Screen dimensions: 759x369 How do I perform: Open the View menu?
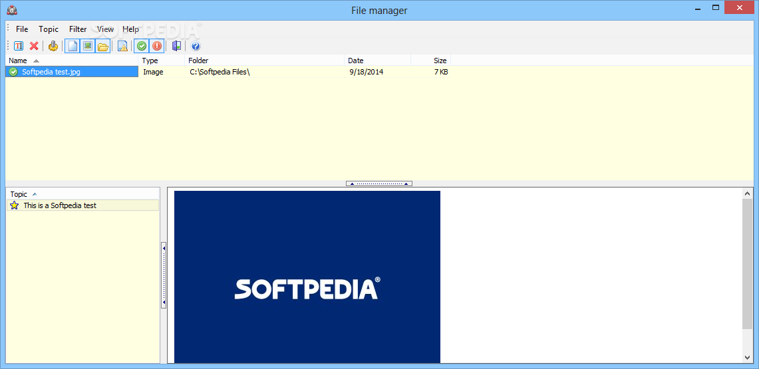(x=105, y=29)
